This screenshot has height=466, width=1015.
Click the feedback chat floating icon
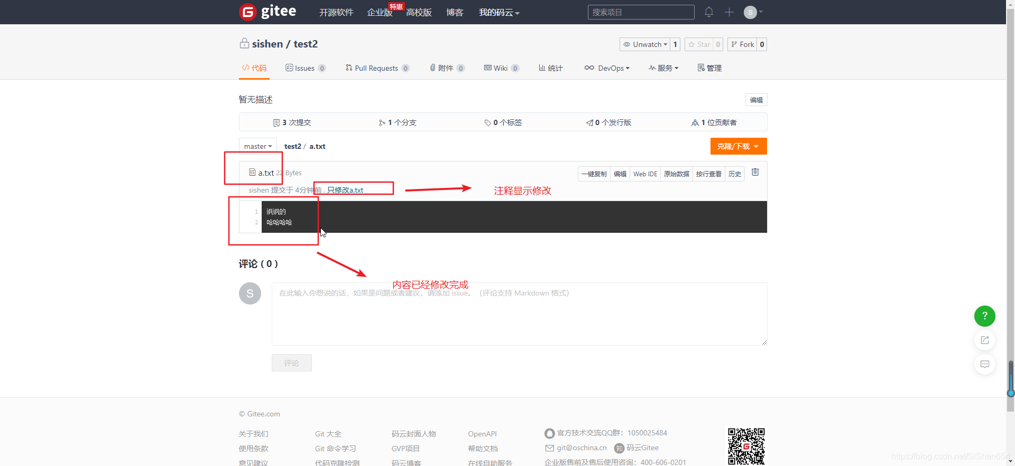tap(984, 364)
